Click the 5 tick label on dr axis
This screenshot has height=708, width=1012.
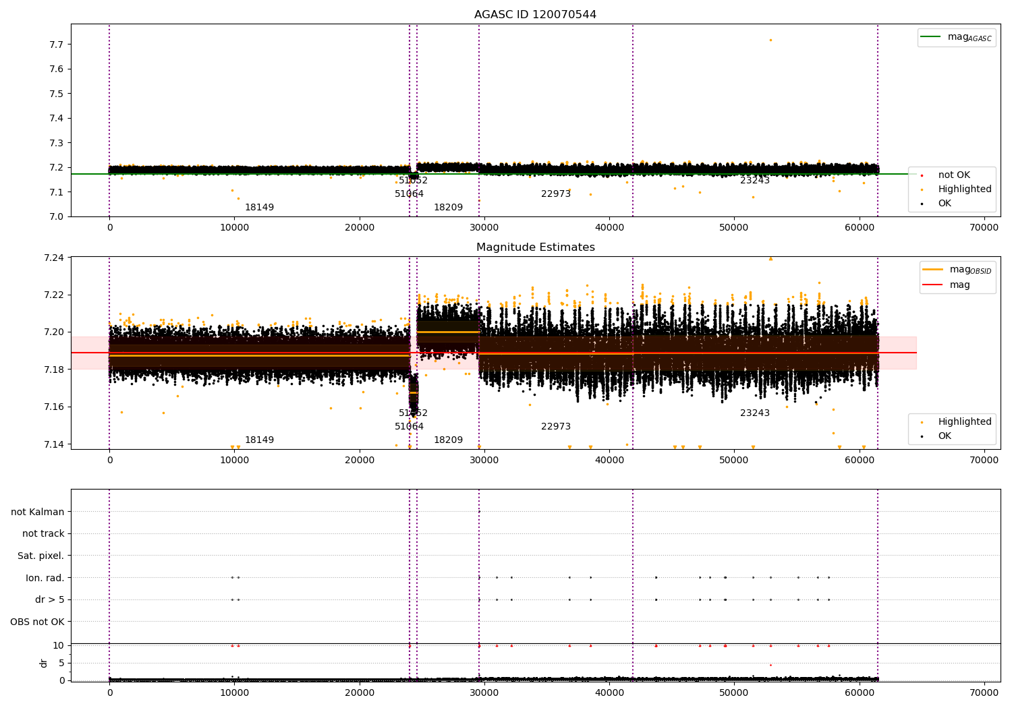click(61, 663)
